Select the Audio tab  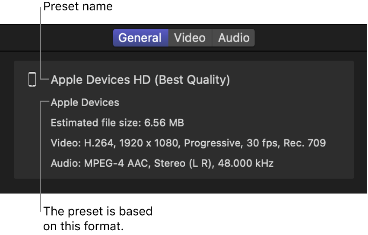point(234,38)
